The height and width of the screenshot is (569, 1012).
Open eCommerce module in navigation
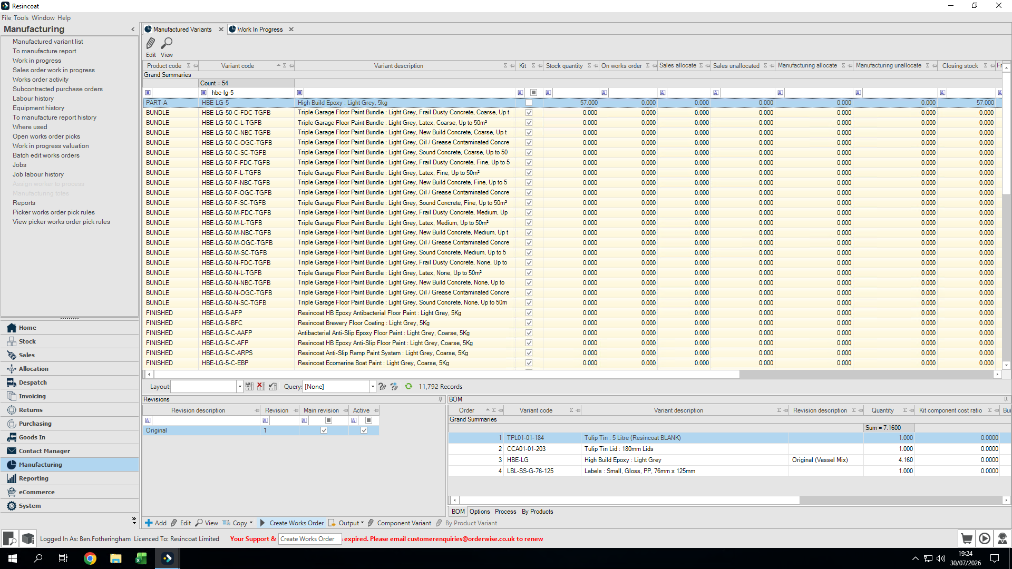pyautogui.click(x=70, y=492)
